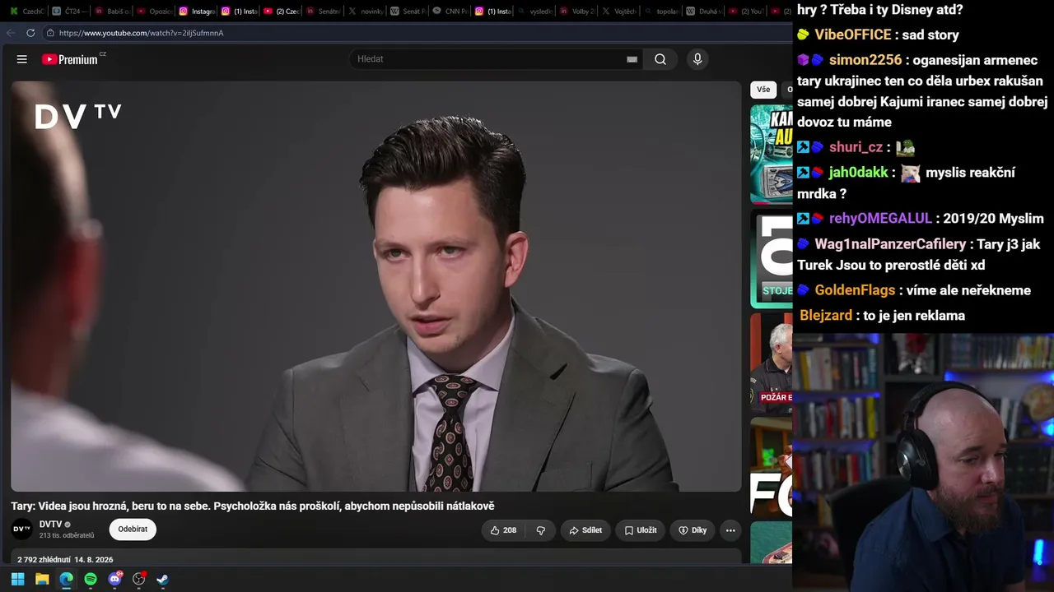Switch to the Vojtěch X browser tab
Viewport: 1054px width, 592px height.
click(618, 12)
